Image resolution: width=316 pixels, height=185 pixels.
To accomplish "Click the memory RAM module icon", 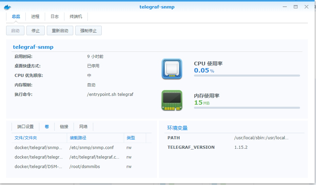I will 172,100.
